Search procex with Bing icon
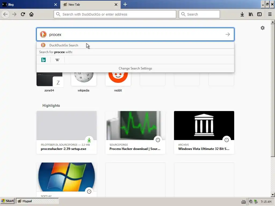 pyautogui.click(x=44, y=60)
